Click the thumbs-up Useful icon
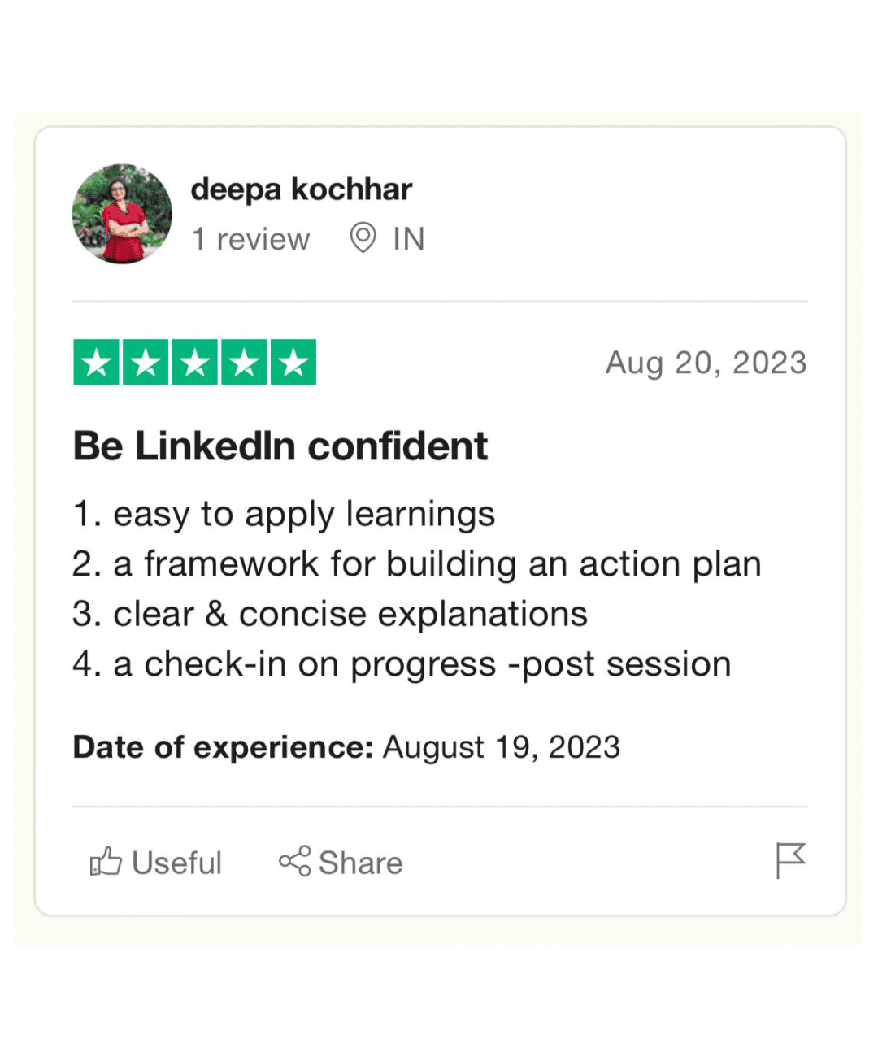Image resolution: width=878 pixels, height=1057 pixels. [106, 861]
